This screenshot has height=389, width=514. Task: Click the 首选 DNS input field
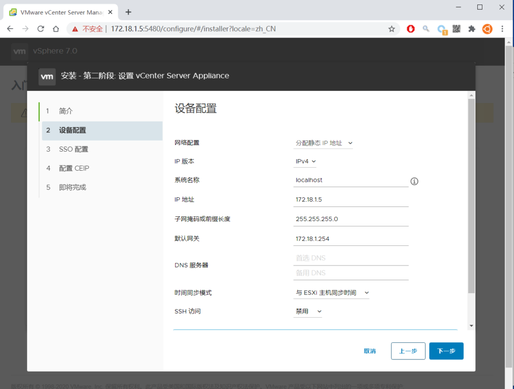(351, 258)
